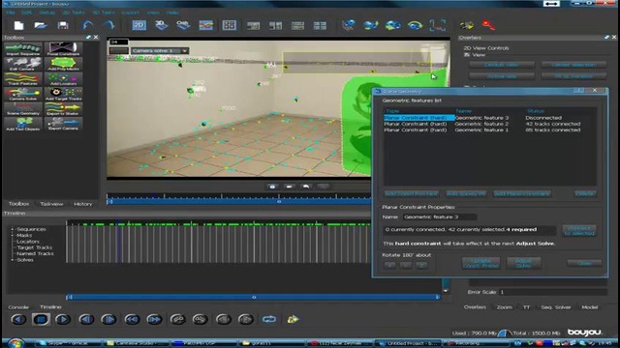Viewport: 620px width, 348px height.
Task: Start the Track Features tool
Action: coord(23,79)
